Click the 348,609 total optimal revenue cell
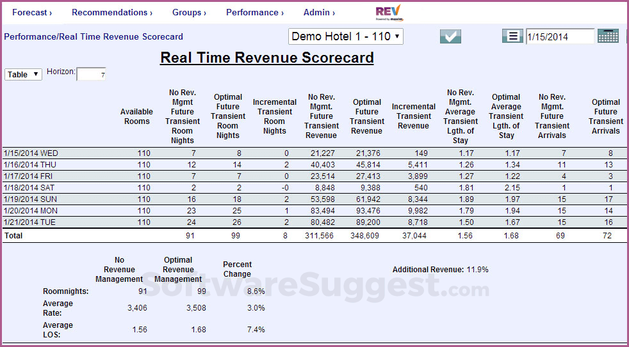Viewport: 629px width, 347px height. [x=364, y=236]
